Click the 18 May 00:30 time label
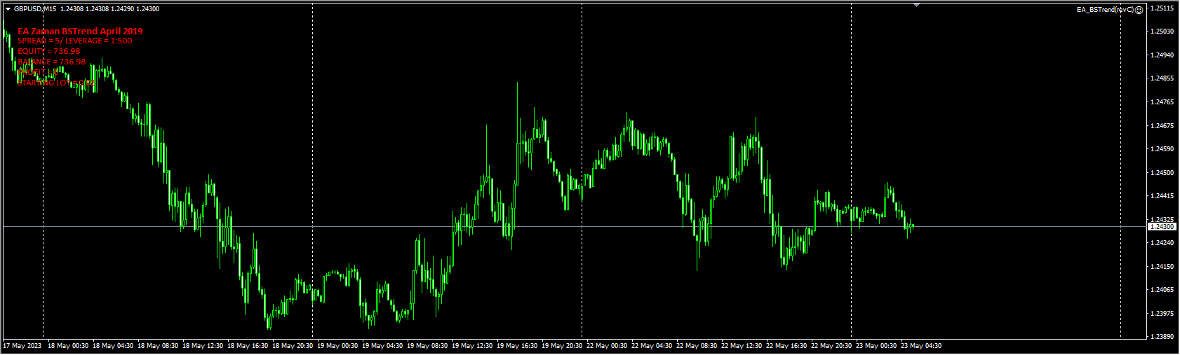Image resolution: width=1180 pixels, height=355 pixels. point(68,346)
